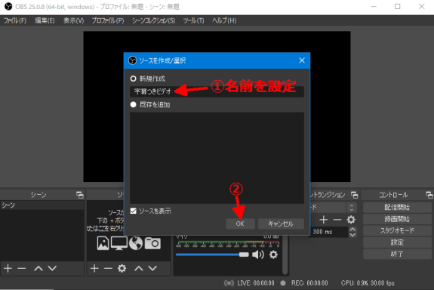Confirm the dialog with OK

pos(240,224)
